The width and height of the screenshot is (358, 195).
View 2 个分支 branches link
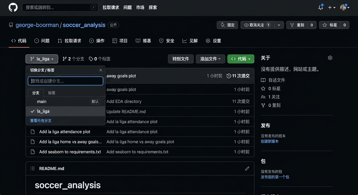tap(73, 59)
